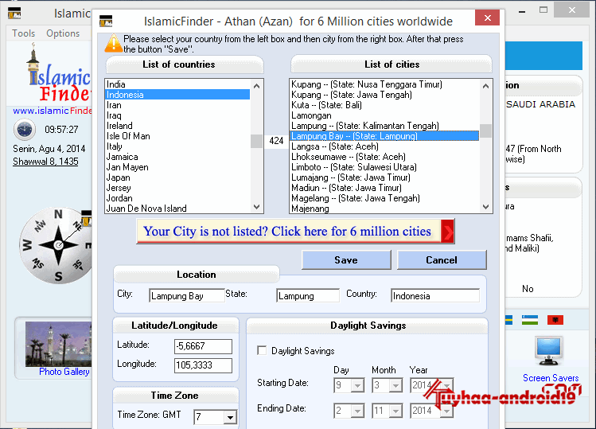Click the Qibla compass in the main window

[56, 245]
